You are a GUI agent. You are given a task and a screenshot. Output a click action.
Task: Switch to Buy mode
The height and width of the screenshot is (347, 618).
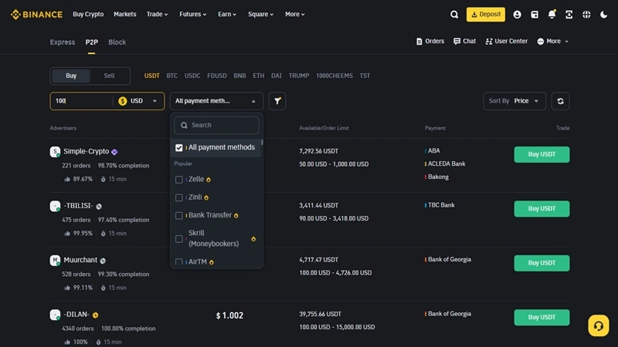coord(71,76)
